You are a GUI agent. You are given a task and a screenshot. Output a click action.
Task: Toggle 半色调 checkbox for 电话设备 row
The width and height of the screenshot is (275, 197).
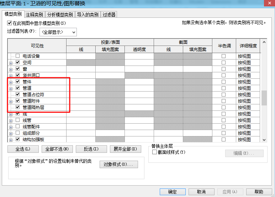[223, 56]
